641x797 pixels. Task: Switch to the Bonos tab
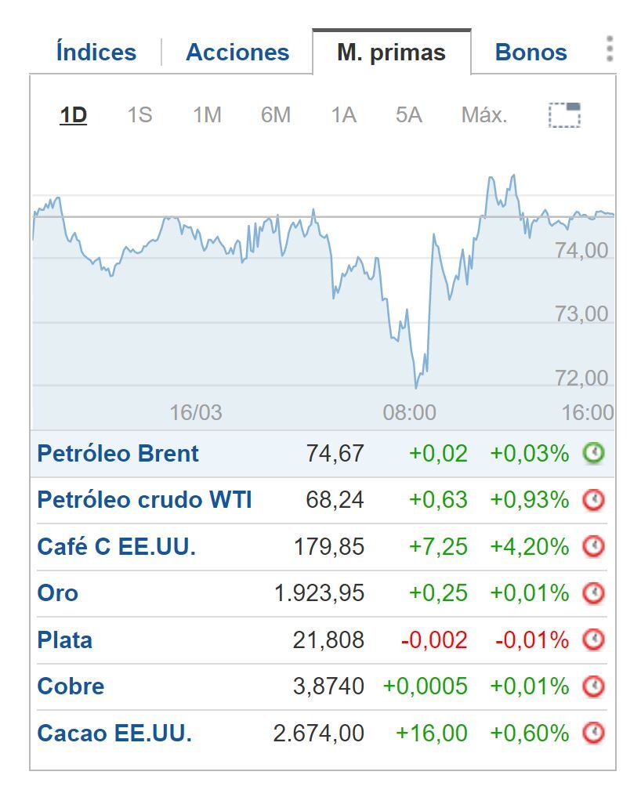[530, 52]
